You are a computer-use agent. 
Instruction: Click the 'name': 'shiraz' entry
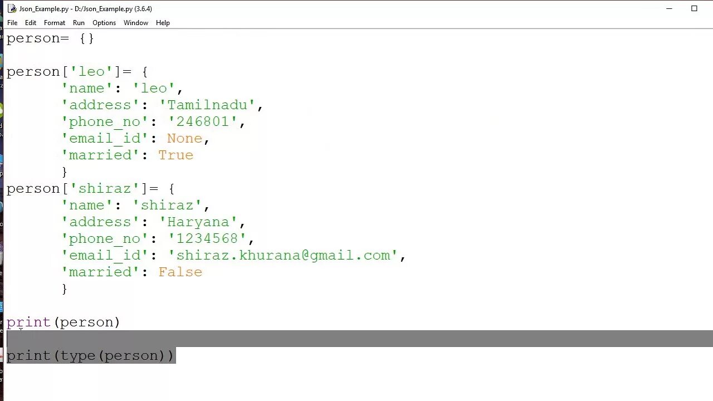[135, 205]
